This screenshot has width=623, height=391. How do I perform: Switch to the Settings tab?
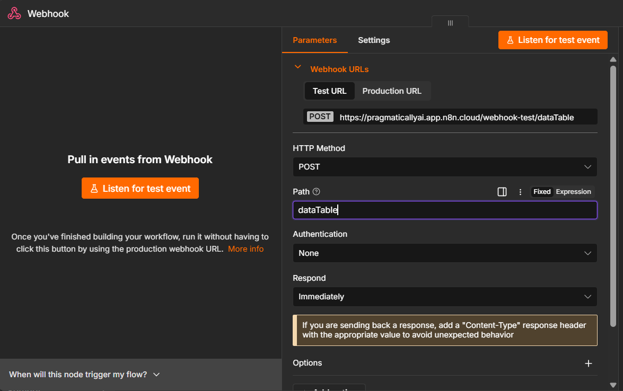pos(374,40)
